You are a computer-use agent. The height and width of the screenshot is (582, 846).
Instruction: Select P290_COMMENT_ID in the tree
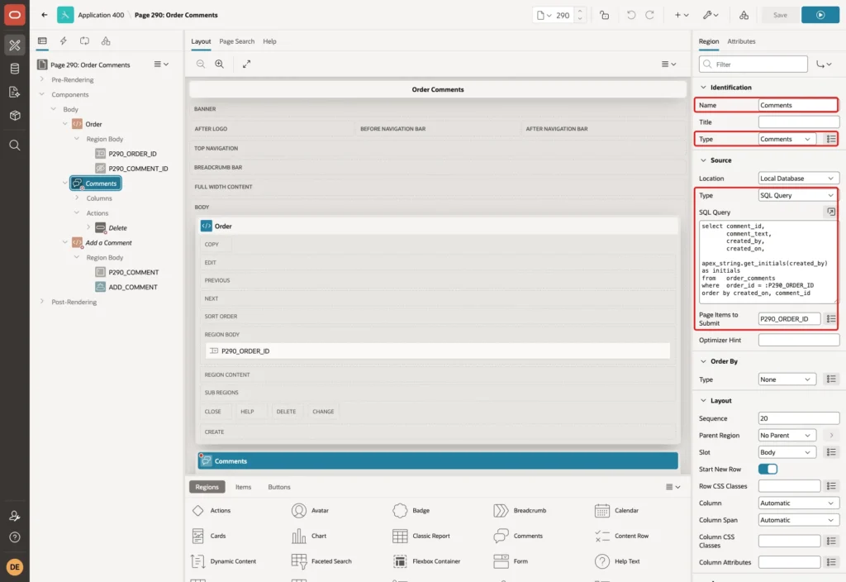coord(138,169)
